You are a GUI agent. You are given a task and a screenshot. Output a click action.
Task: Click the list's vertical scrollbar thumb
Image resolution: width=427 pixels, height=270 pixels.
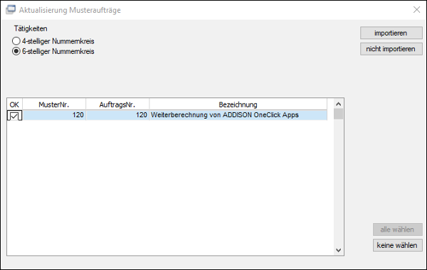click(x=339, y=114)
